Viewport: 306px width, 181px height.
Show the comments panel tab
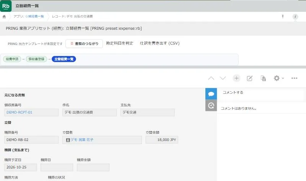click(211, 94)
